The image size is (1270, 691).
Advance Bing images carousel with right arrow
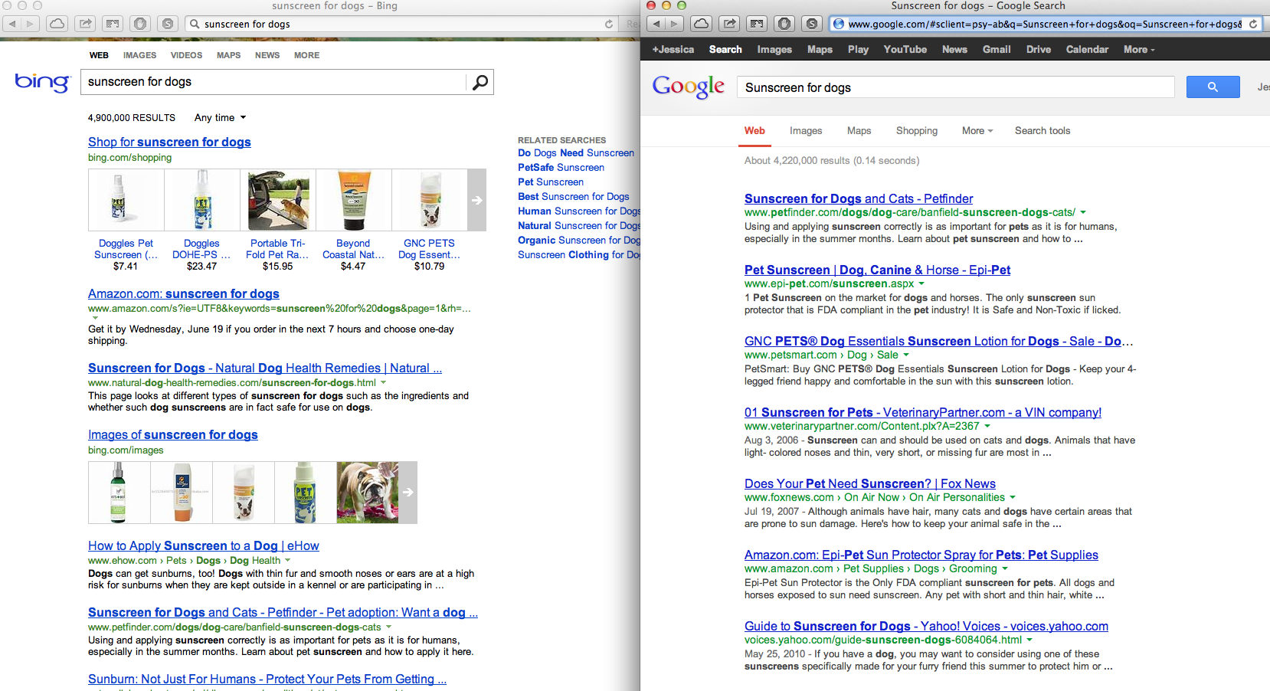[x=408, y=492]
